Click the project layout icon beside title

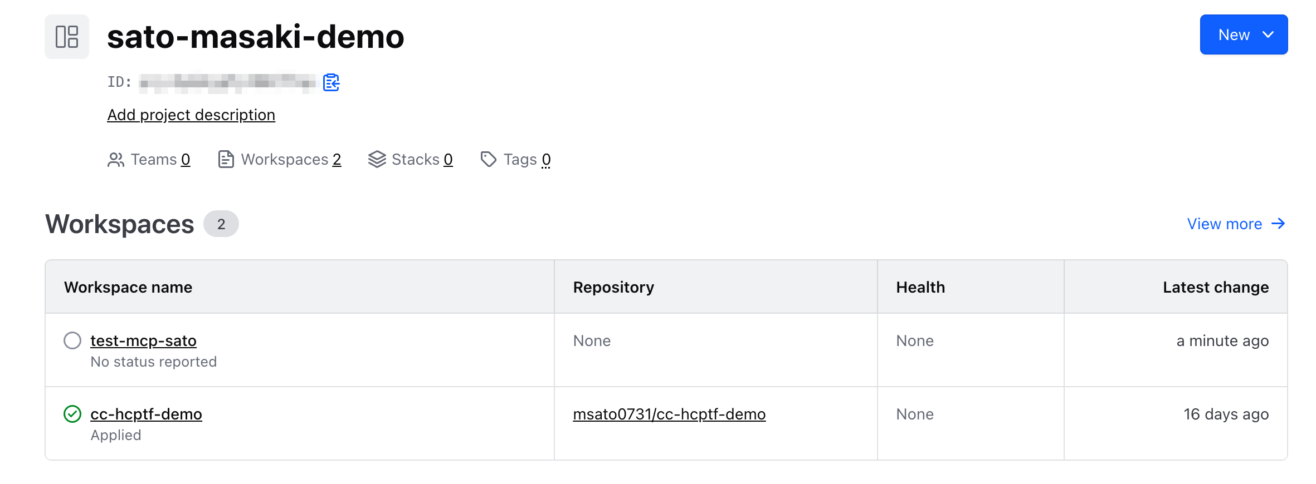point(67,37)
